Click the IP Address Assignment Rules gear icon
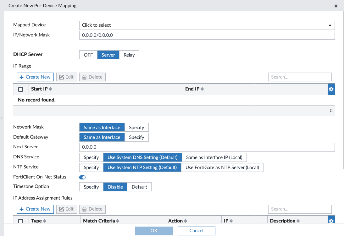 pyautogui.click(x=331, y=221)
